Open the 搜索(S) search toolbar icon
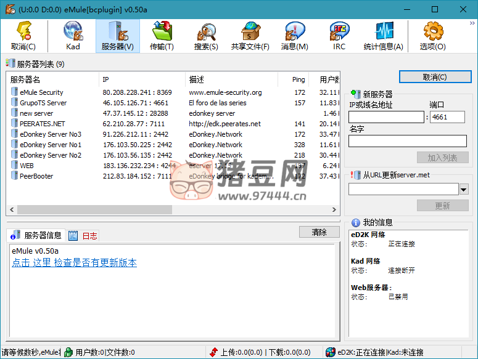 pos(206,36)
